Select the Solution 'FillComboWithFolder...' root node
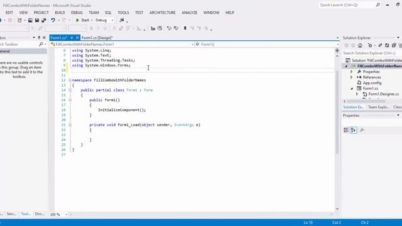402x226 pixels. pos(374,60)
